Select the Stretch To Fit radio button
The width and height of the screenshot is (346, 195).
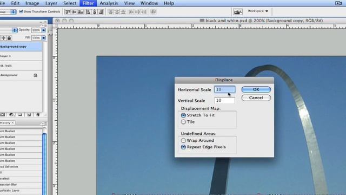tap(183, 115)
